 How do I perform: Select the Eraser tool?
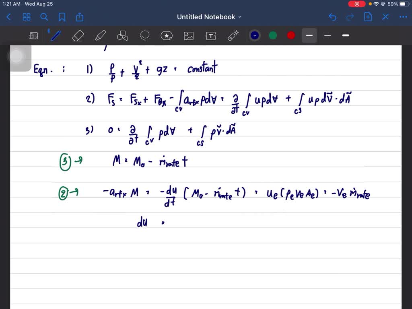(x=78, y=35)
